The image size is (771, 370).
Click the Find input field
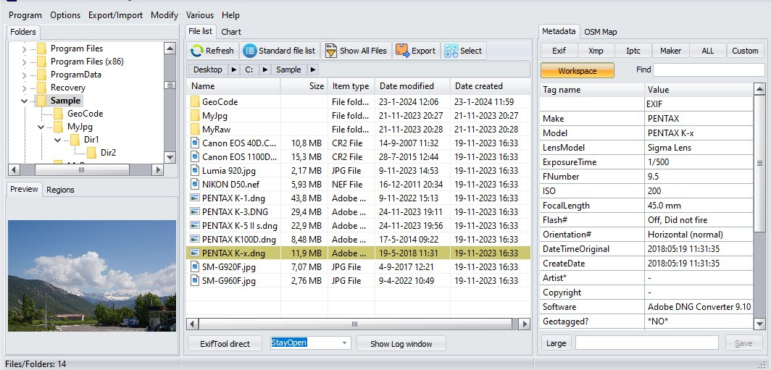pyautogui.click(x=709, y=70)
